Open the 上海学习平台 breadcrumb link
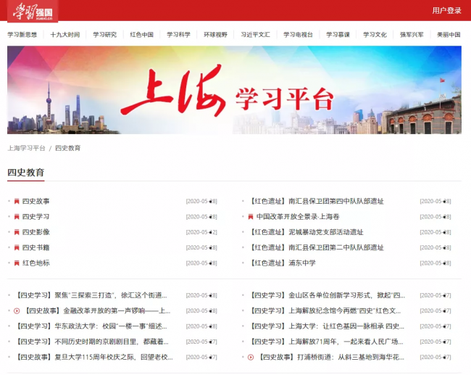 pyautogui.click(x=26, y=148)
